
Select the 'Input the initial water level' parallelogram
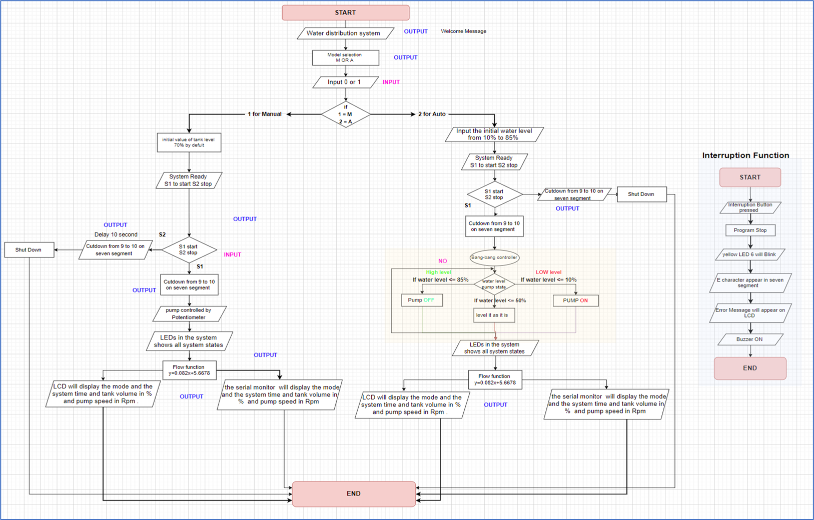coord(494,134)
